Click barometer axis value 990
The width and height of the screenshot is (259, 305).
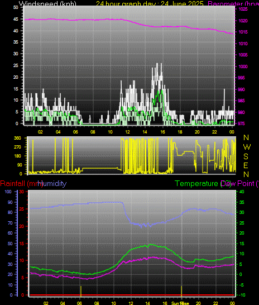(x=241, y=89)
